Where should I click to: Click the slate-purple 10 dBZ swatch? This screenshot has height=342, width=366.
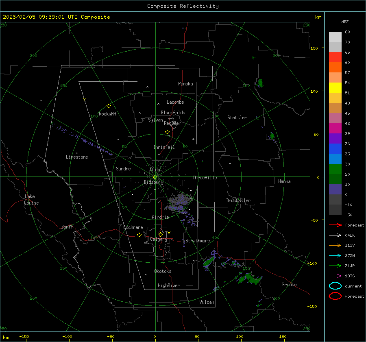(x=335, y=189)
